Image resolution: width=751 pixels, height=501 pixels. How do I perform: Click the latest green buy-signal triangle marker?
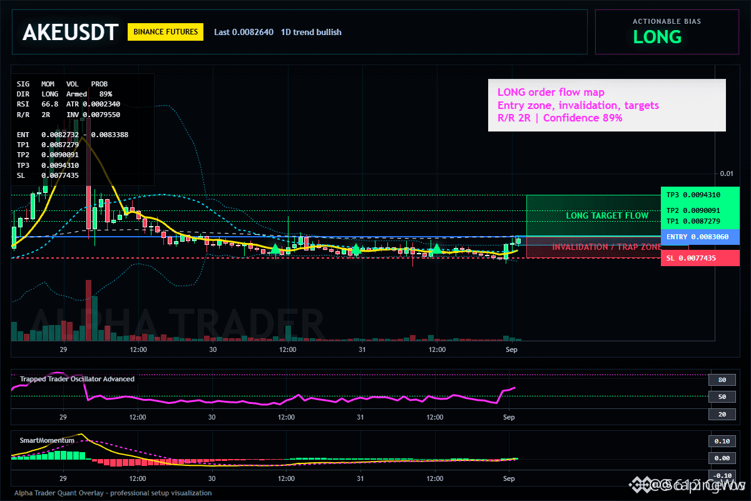click(436, 250)
